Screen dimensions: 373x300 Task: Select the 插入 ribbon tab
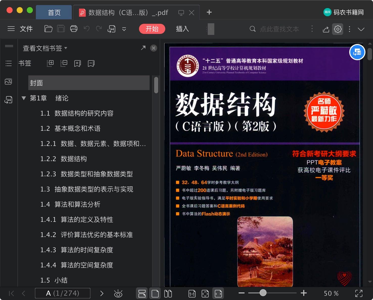[x=182, y=29]
